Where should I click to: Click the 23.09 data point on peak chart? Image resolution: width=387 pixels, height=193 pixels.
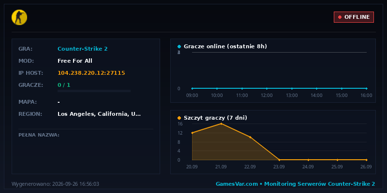279,160
